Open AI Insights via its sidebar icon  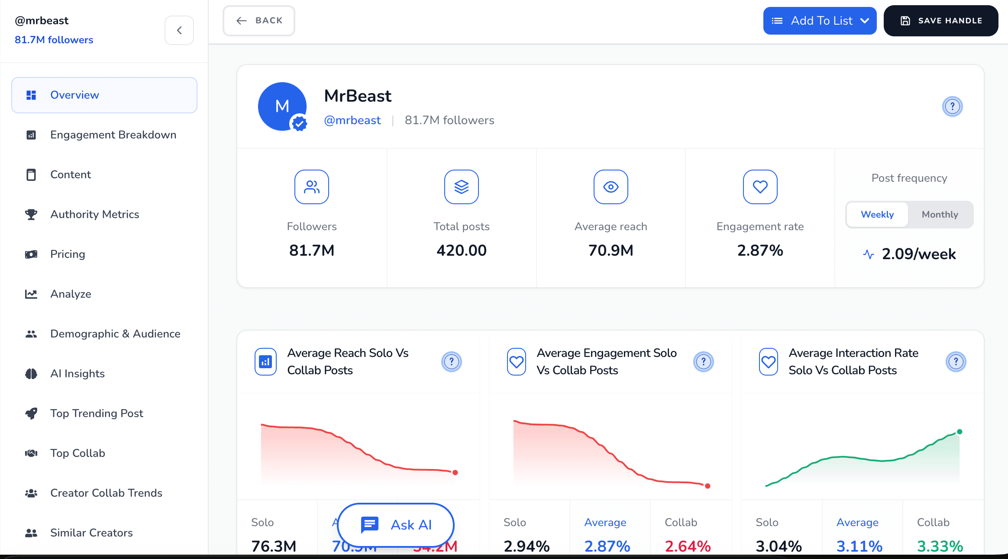click(31, 373)
